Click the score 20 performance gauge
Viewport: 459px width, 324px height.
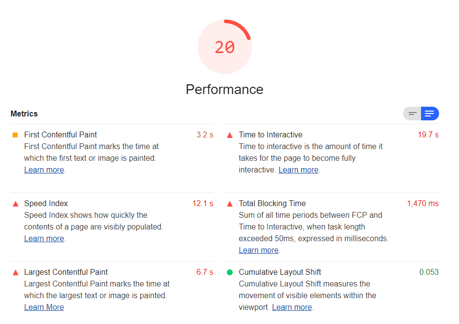224,46
